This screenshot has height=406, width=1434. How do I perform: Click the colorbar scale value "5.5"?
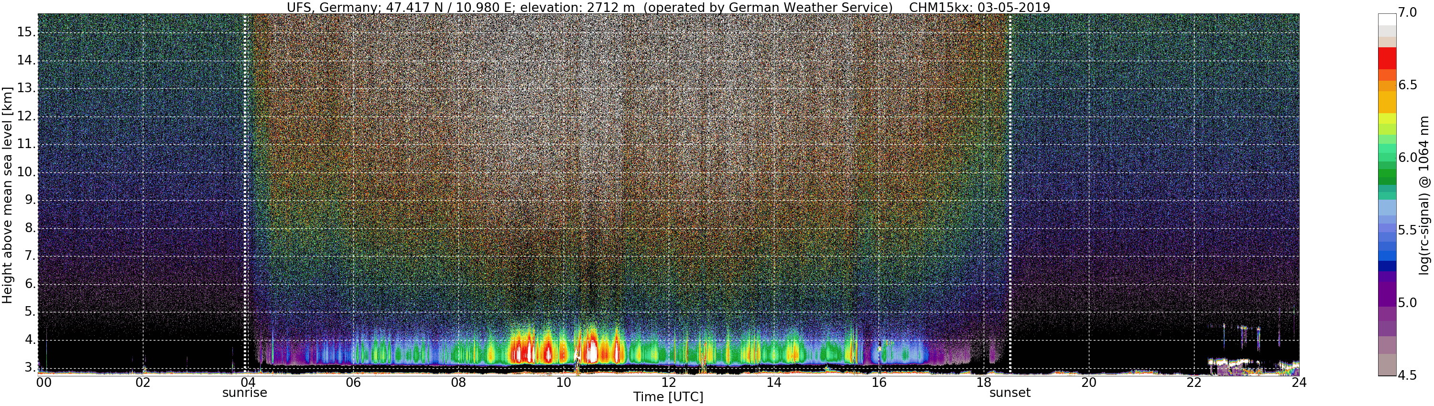coord(1408,230)
